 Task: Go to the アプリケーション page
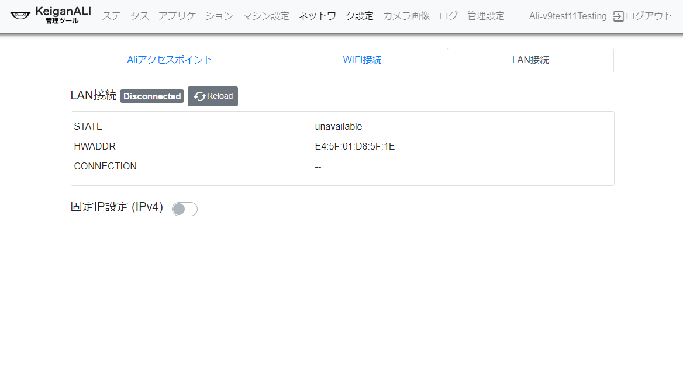click(x=195, y=16)
